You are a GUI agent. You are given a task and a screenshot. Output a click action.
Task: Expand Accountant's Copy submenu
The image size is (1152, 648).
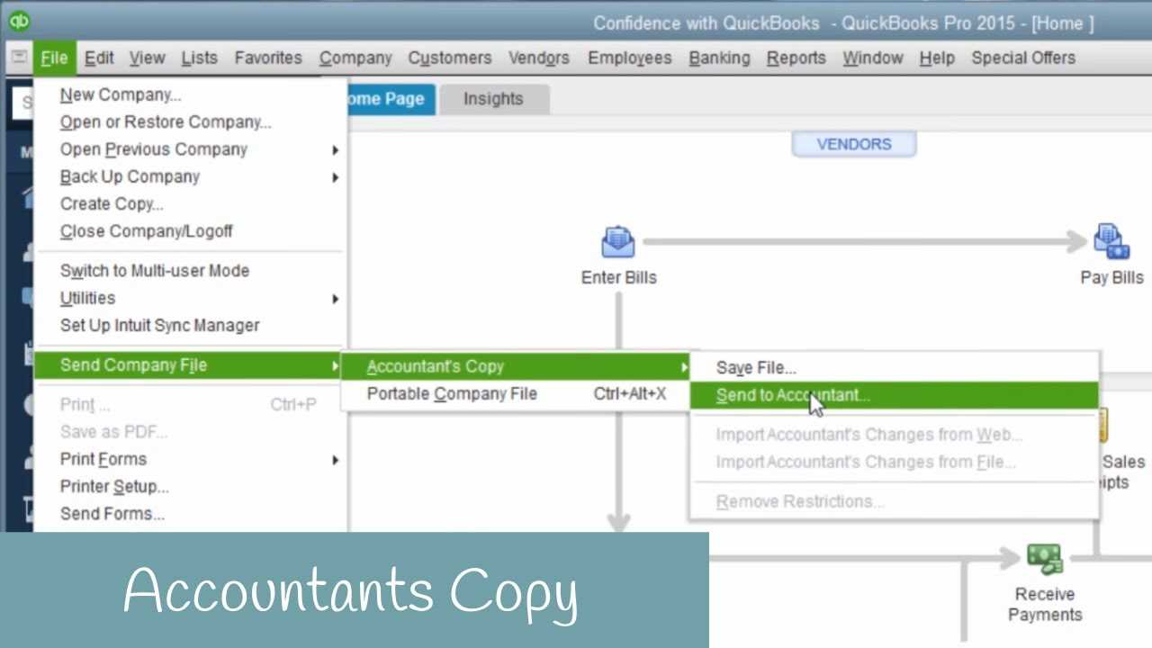pos(516,366)
